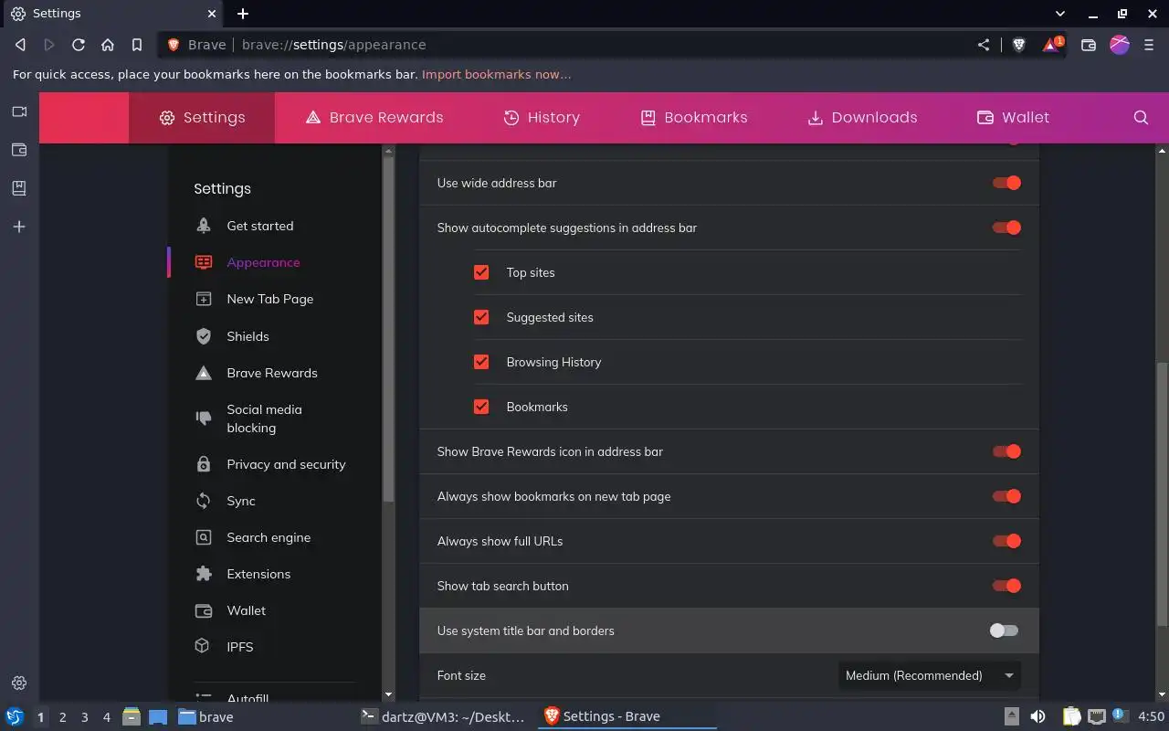Open the brave folder taskbar item

coord(206,717)
